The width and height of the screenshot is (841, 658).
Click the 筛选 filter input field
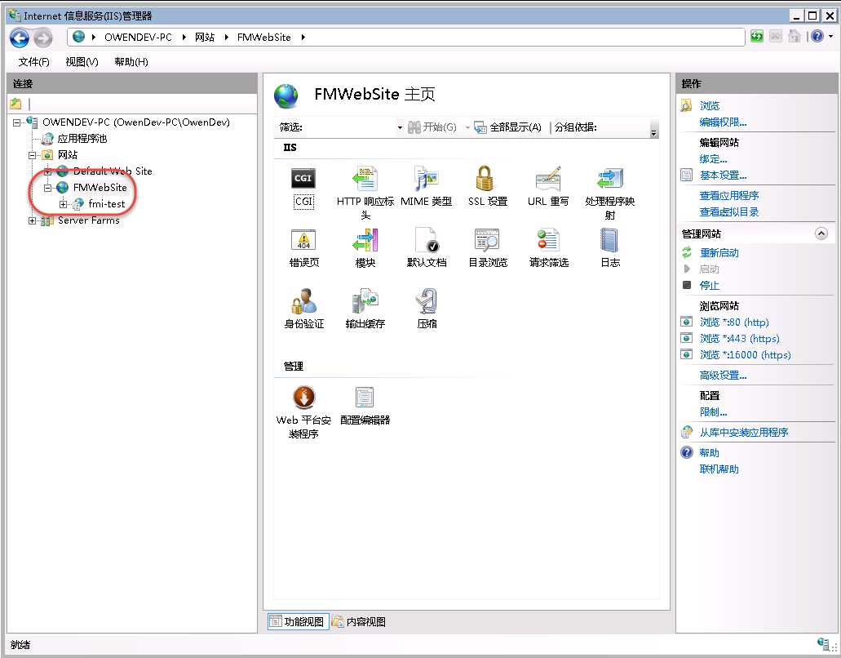point(349,127)
